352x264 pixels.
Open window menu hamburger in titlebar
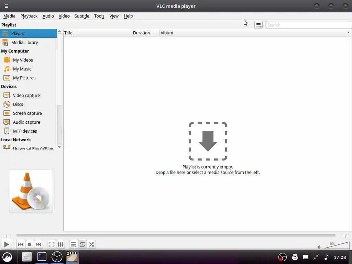pos(7,6)
